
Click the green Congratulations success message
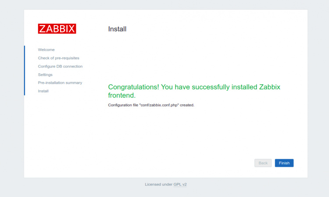pos(194,91)
